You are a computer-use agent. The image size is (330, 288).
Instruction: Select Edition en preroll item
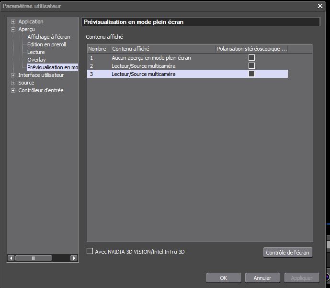pyautogui.click(x=46, y=44)
